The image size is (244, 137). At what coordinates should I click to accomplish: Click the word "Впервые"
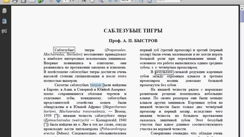click(51, 63)
